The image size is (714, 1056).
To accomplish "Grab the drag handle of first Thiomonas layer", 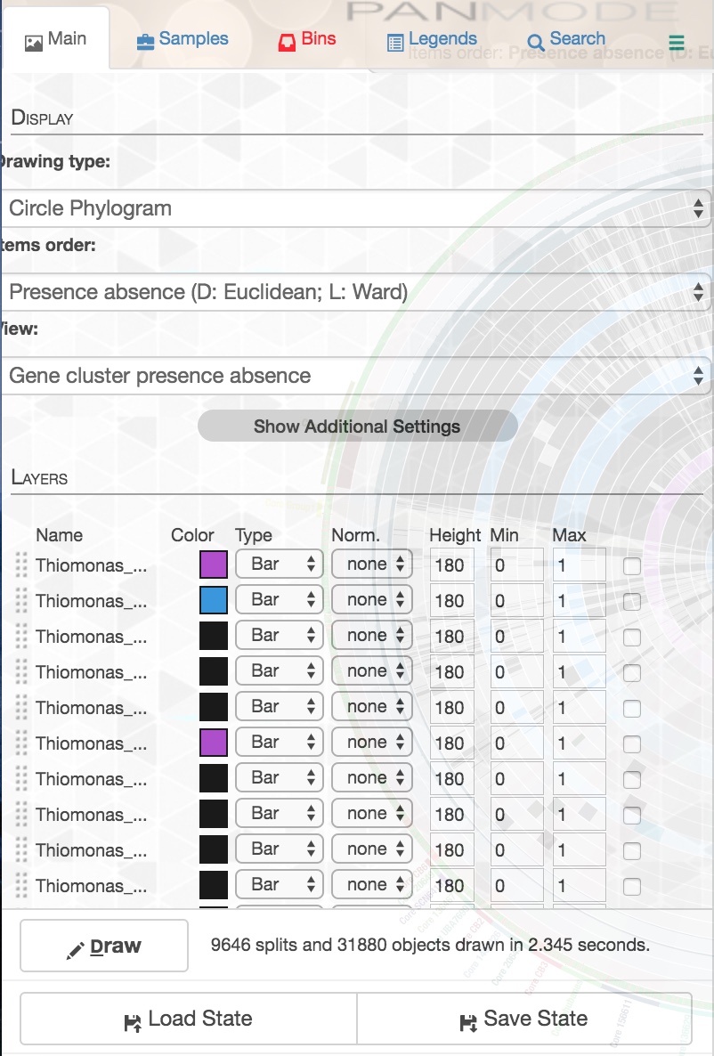I will coord(22,565).
